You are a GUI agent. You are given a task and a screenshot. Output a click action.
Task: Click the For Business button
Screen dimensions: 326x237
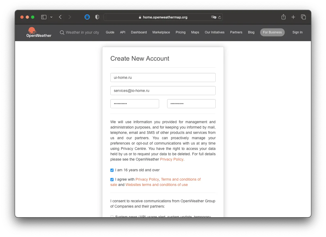tap(272, 32)
